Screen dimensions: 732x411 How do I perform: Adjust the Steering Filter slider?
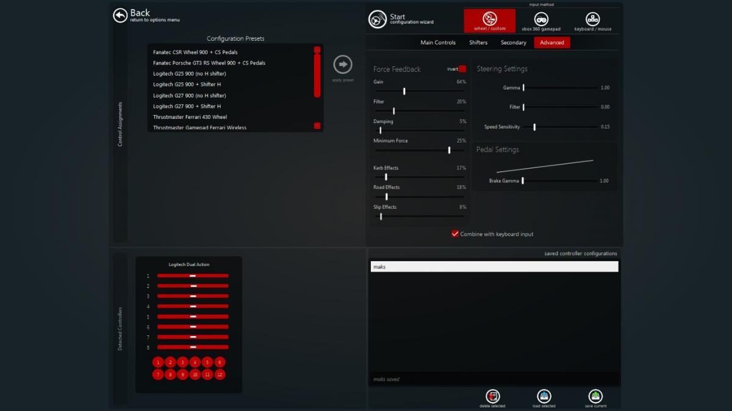click(560, 107)
